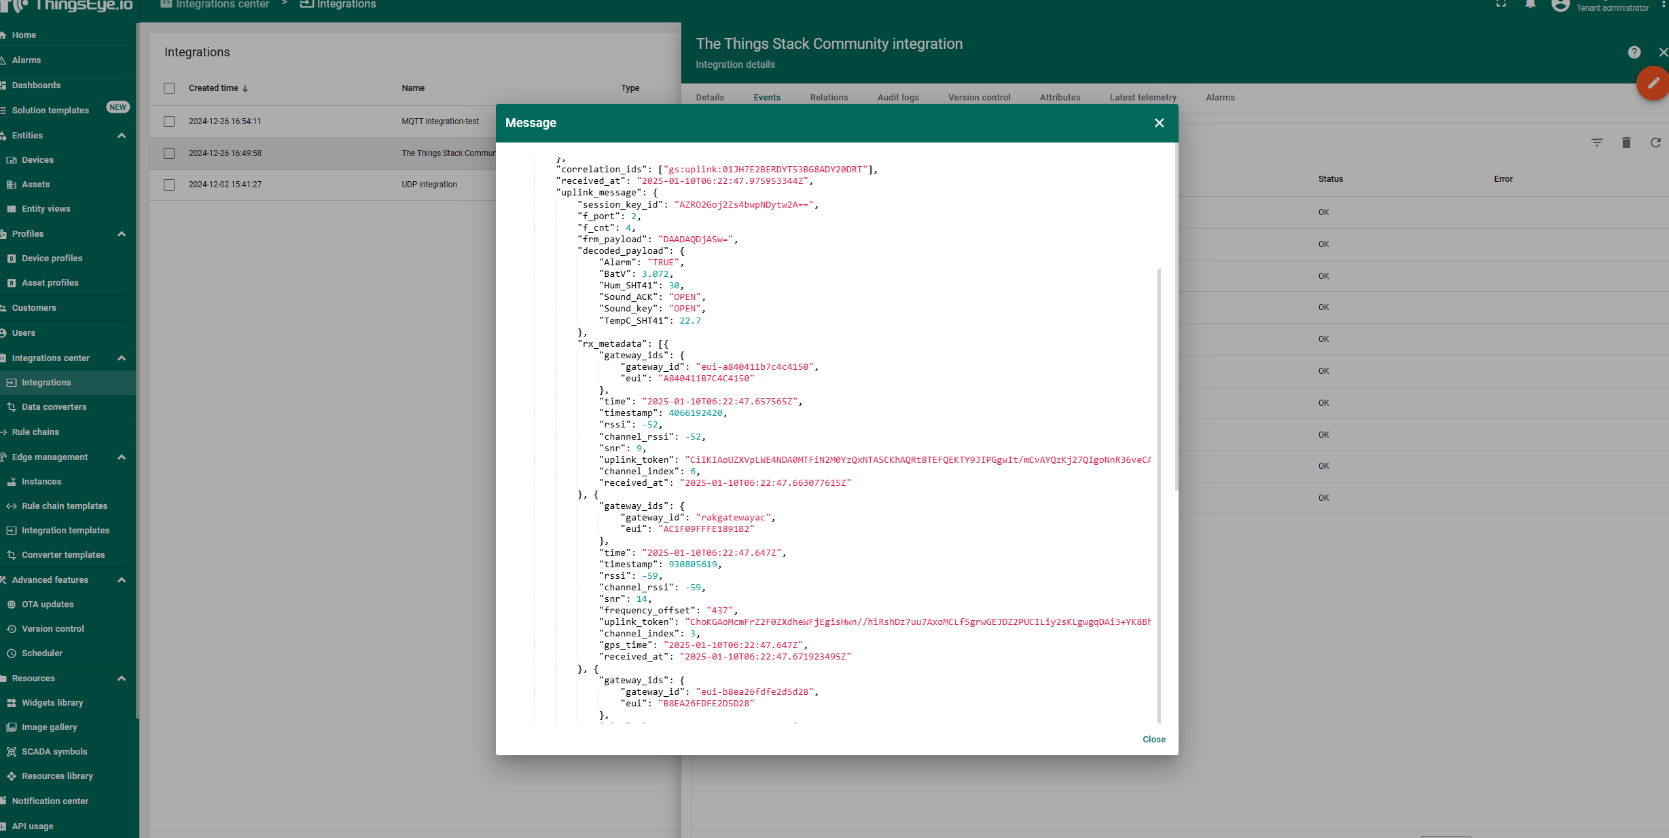Open Image gallery in sidebar
Screen dimensions: 1669x838
49,727
